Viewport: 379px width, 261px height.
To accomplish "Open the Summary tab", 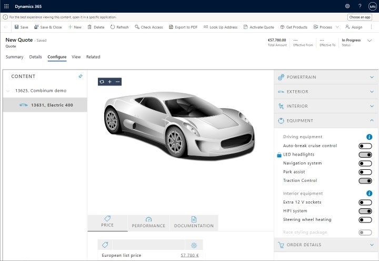I will pos(14,57).
